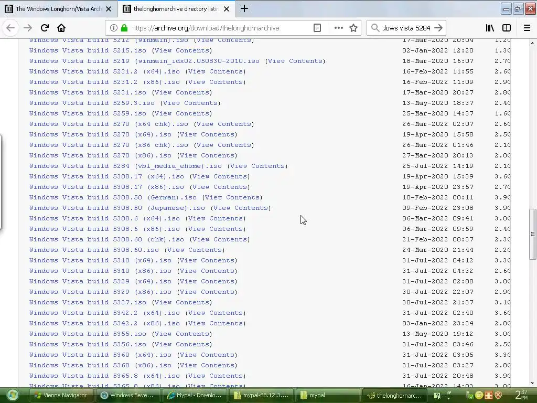Click the taskbar clock showing 2:37 PM

click(x=522, y=395)
